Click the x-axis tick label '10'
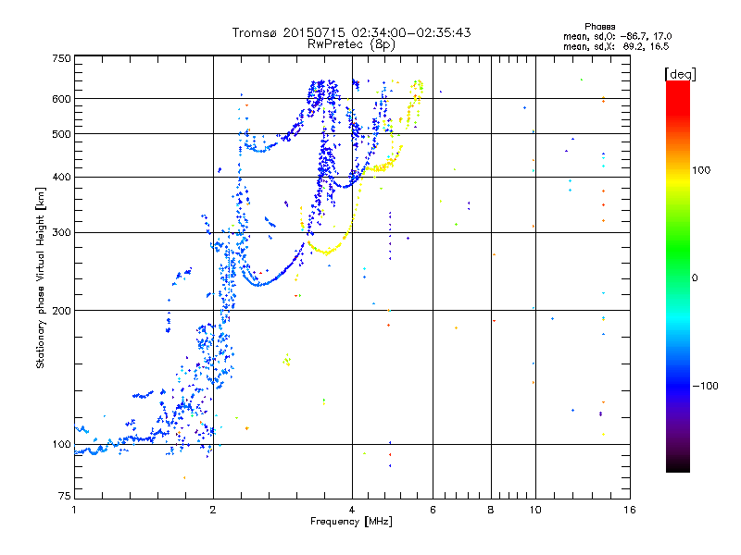Screen dimensions: 741x555 point(535,510)
